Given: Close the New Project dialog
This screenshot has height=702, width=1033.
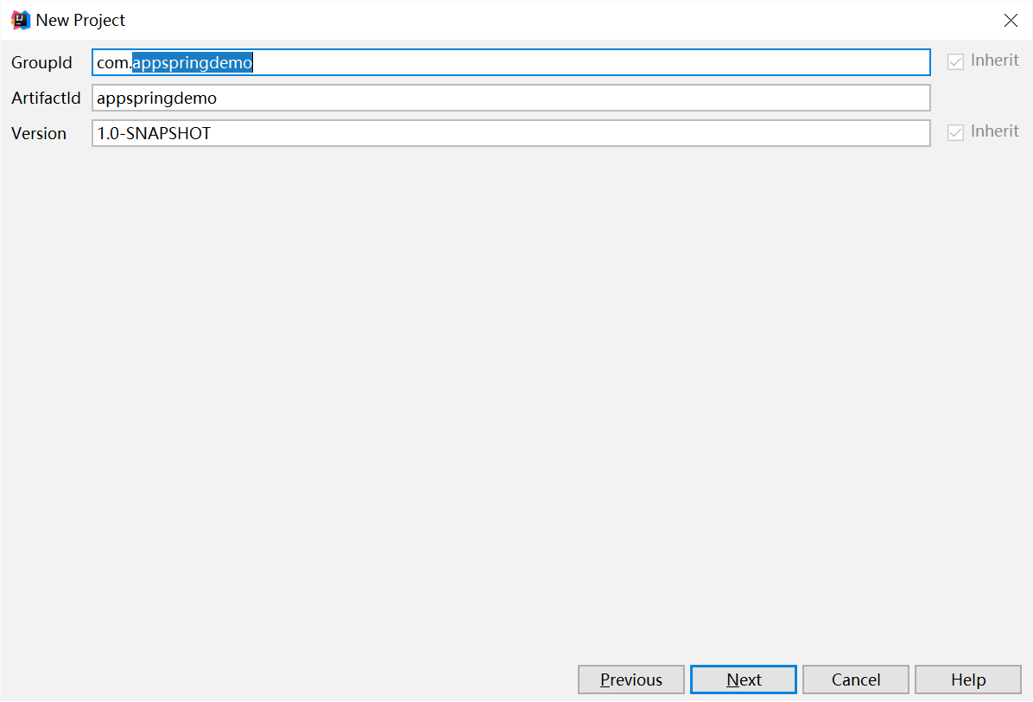Looking at the screenshot, I should click(x=1011, y=21).
